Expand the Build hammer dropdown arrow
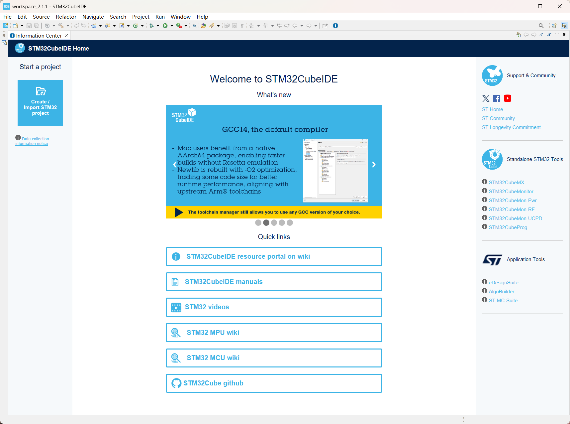Image resolution: width=570 pixels, height=424 pixels. coord(68,26)
